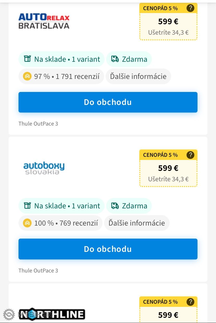The image size is (216, 323).
Task: Click the stock box icon in Autoboxy offer
Action: [x=27, y=206]
